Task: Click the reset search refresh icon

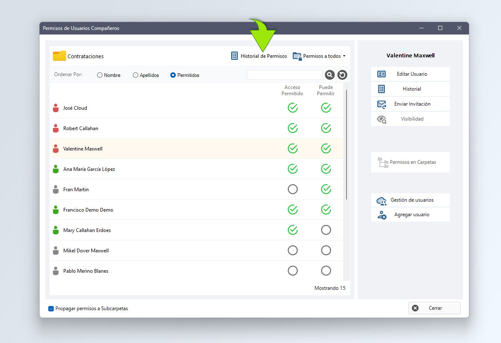Action: [342, 75]
